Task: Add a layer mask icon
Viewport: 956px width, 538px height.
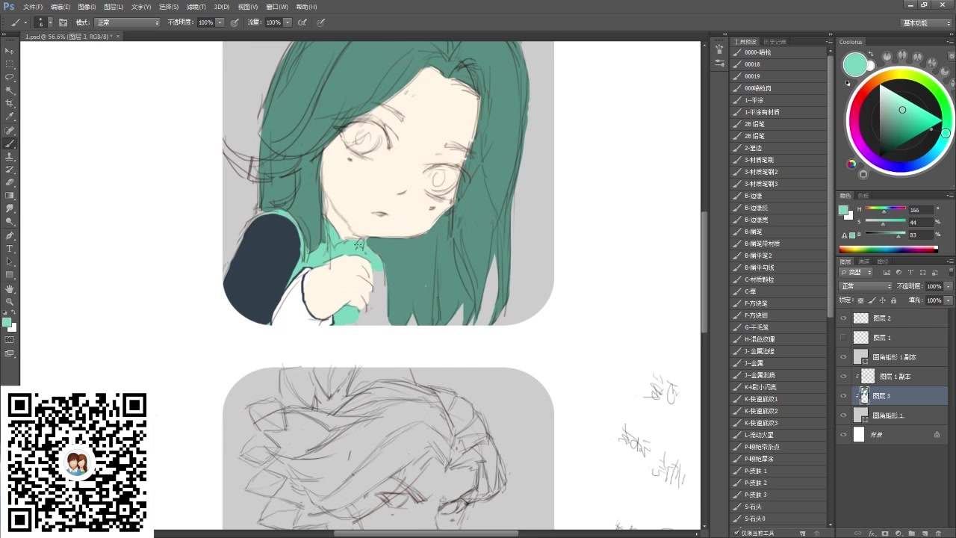Action: click(885, 534)
